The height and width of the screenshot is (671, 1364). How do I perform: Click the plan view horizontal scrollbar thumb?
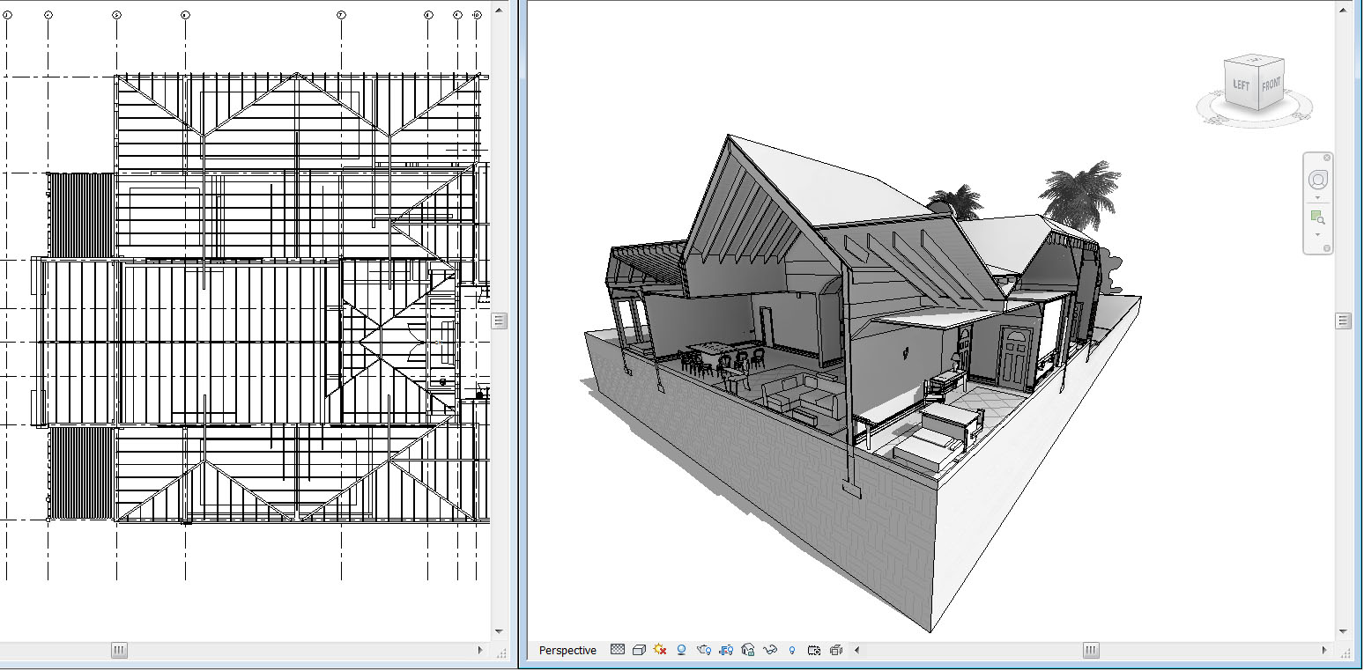click(120, 651)
